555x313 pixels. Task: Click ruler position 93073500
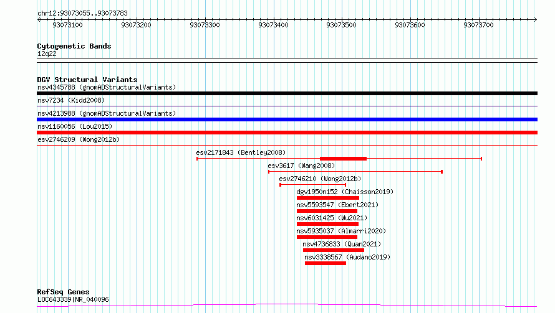click(342, 25)
